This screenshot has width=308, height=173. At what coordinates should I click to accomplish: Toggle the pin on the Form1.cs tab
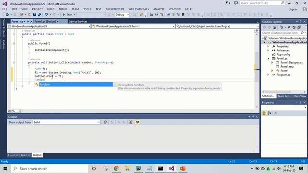[x=28, y=22]
